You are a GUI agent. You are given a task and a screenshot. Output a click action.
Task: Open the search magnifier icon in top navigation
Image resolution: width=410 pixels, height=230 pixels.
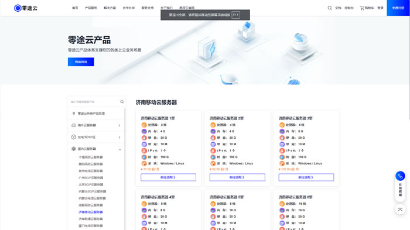pos(330,8)
